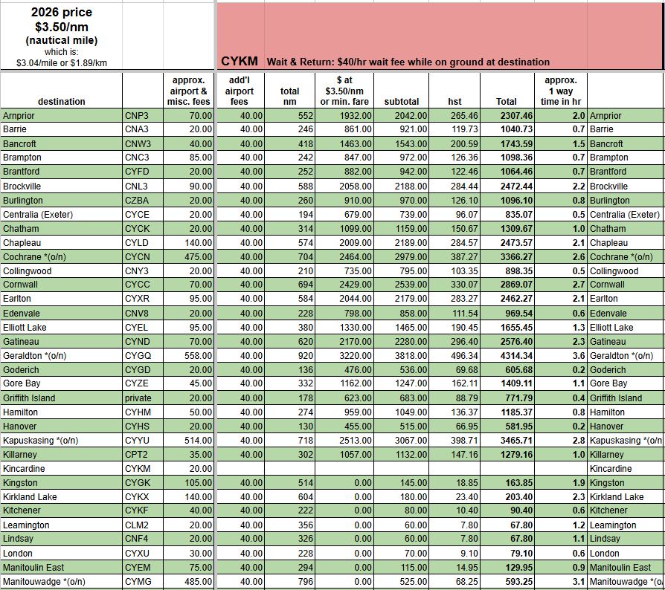This screenshot has width=665, height=590.
Task: Select the '2026 price $3.50/nm' title cell
Action: (62, 35)
